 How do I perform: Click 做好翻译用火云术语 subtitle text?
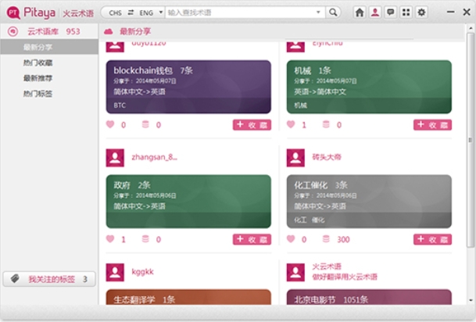345,277
